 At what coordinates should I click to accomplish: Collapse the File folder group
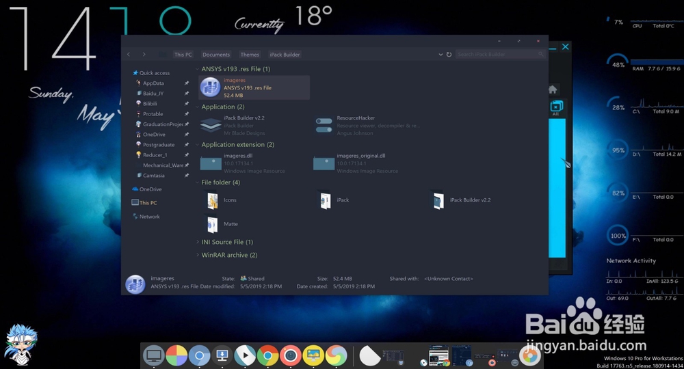(x=197, y=182)
